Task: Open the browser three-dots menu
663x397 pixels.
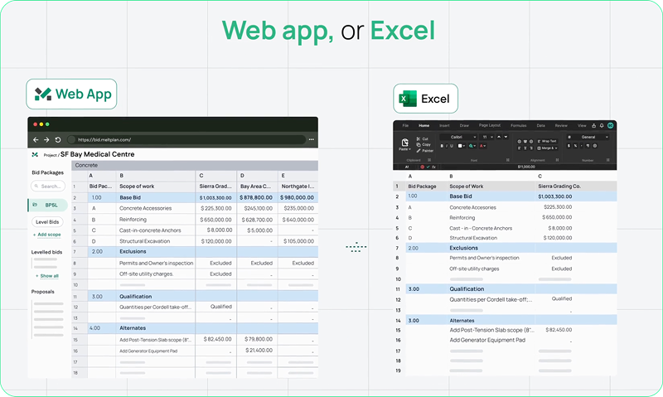Action: pyautogui.click(x=312, y=139)
